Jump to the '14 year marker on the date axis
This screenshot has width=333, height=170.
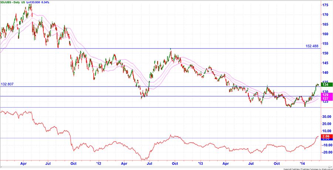303,163
